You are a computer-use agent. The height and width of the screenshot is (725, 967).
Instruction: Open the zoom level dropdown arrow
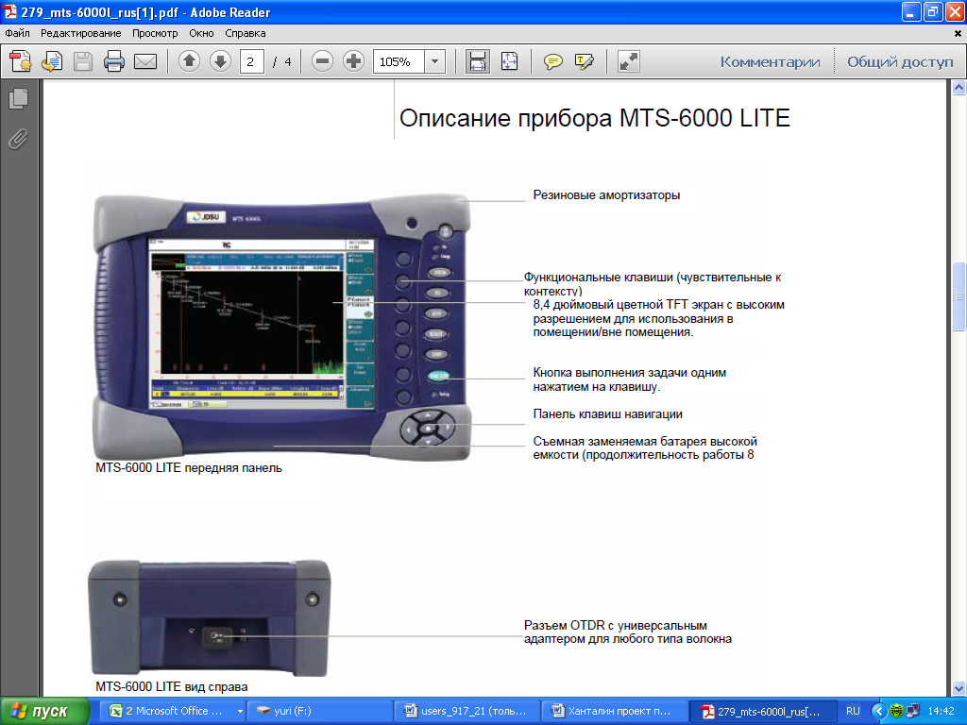(x=434, y=61)
